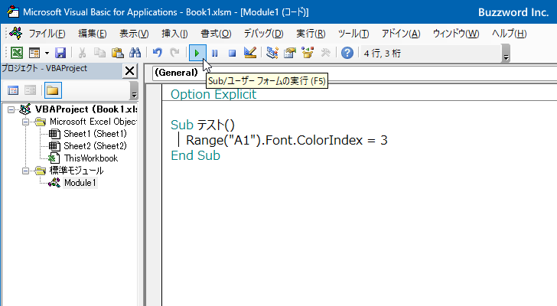Switch to Microsoft Excel view icon
Image resolution: width=557 pixels, height=306 pixels.
tap(17, 54)
